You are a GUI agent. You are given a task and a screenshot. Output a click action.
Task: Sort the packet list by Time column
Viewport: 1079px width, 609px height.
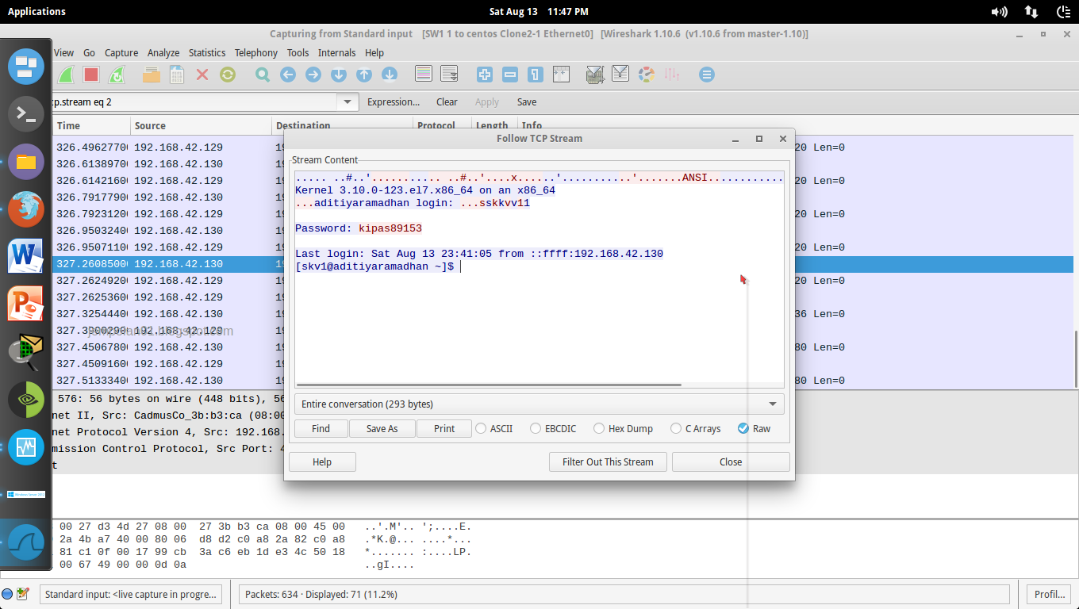point(92,125)
